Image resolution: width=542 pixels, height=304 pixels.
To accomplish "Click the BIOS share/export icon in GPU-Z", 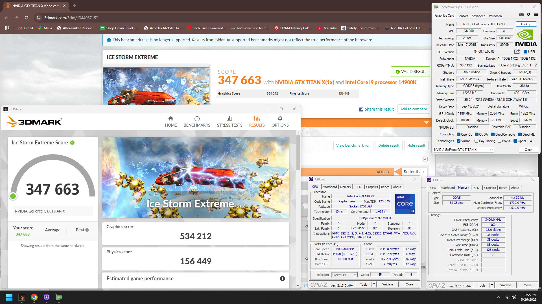I will 517,52.
